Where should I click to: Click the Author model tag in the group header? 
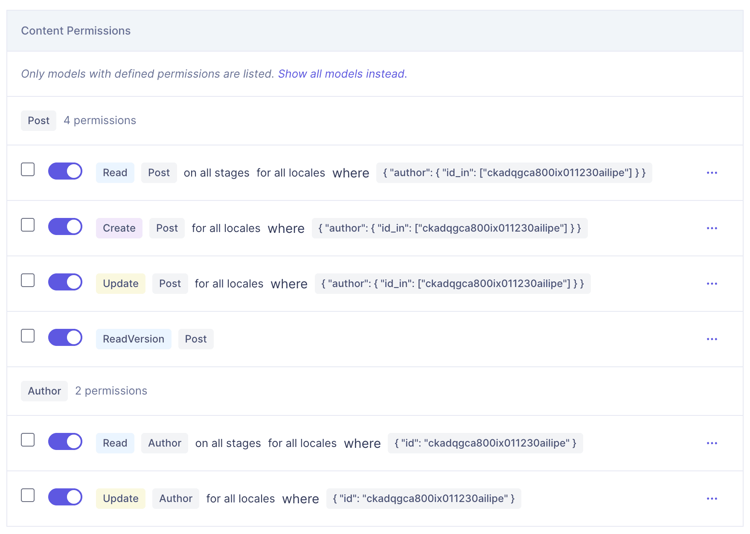click(44, 391)
